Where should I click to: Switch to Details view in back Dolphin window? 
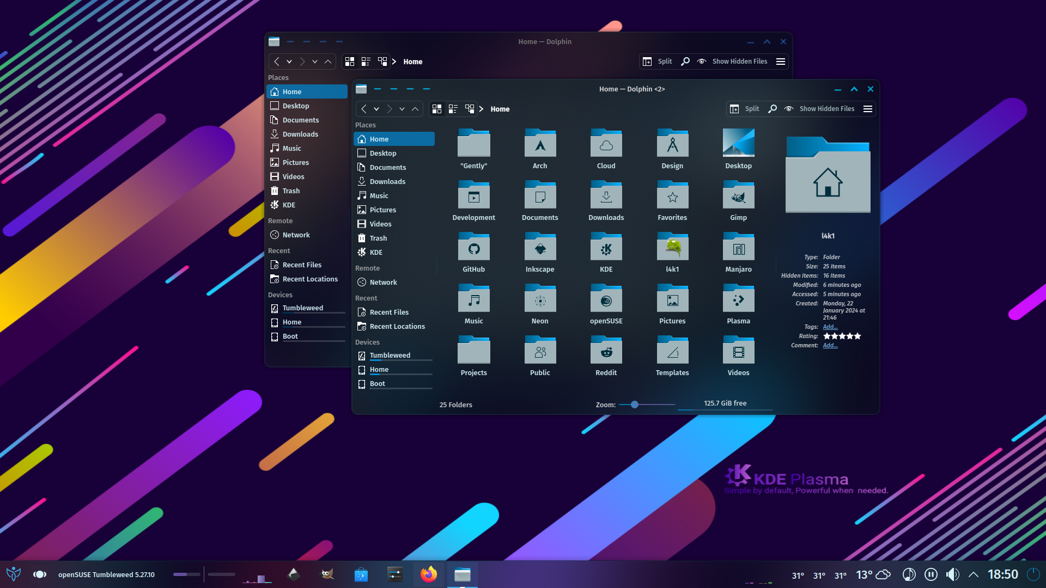coord(382,62)
